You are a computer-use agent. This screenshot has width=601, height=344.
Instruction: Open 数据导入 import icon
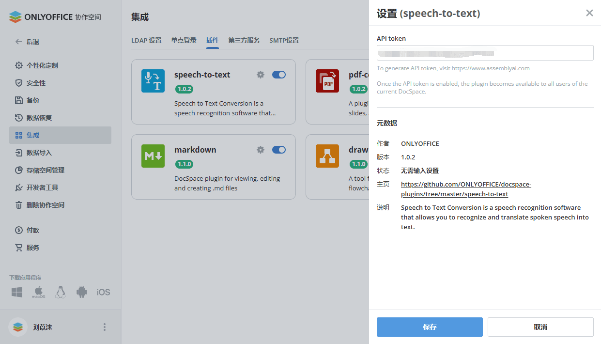pos(18,153)
